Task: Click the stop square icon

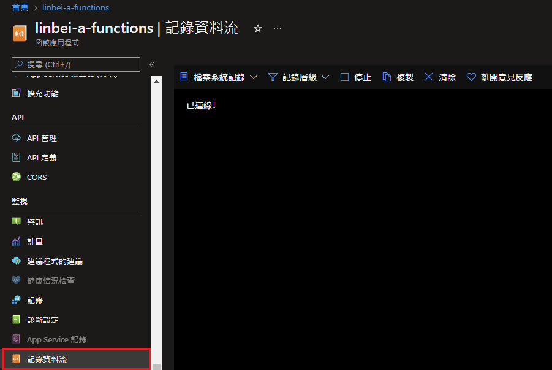Action: pyautogui.click(x=345, y=77)
